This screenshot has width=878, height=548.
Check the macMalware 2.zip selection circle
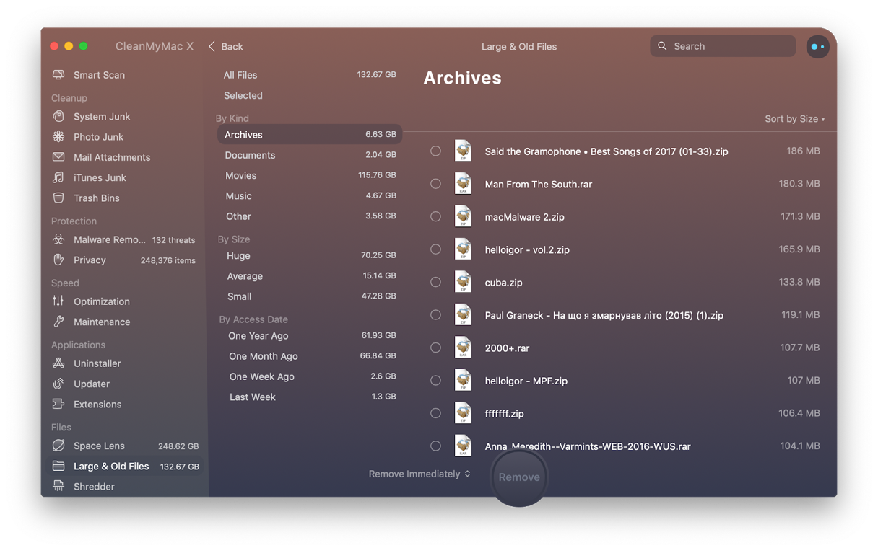(435, 216)
